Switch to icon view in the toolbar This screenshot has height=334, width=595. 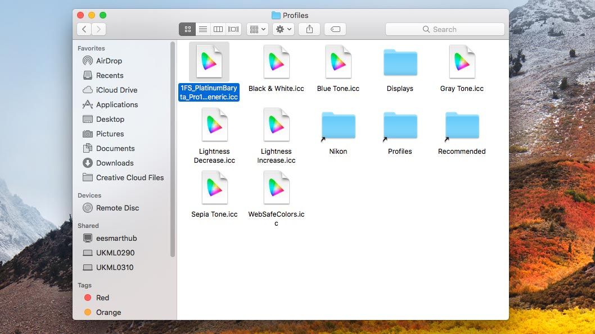187,29
